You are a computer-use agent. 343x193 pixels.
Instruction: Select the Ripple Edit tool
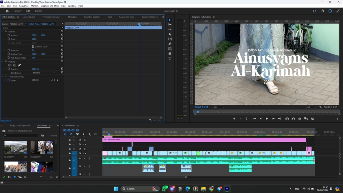tap(170, 29)
